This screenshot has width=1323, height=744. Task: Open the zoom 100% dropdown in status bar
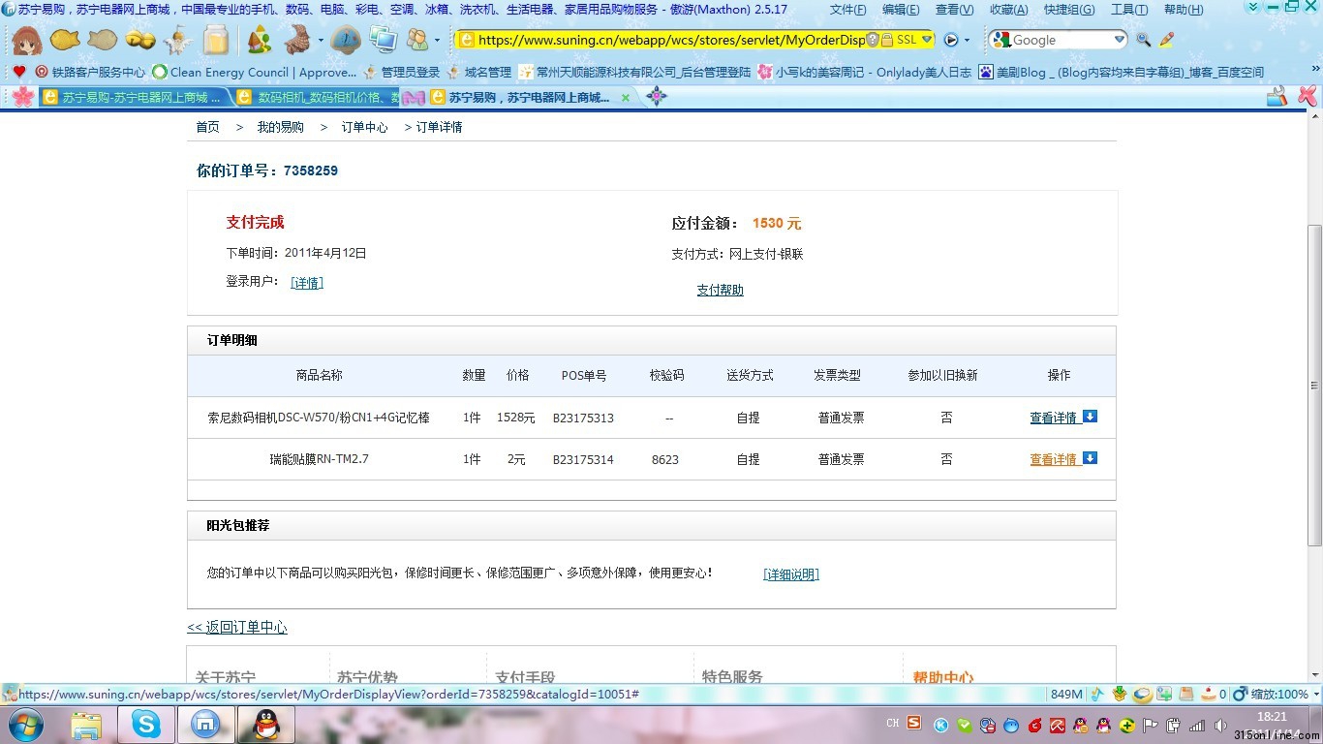[1317, 695]
